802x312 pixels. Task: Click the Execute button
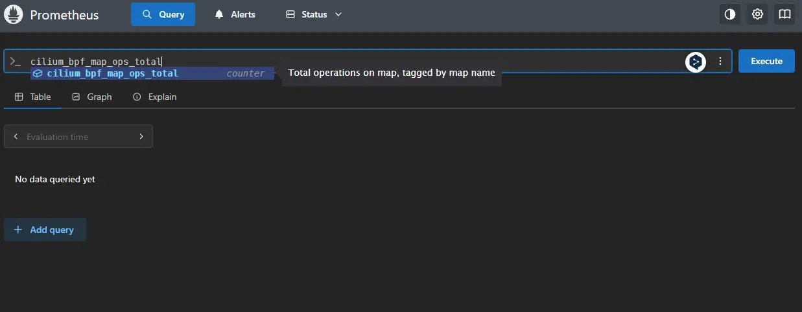pyautogui.click(x=766, y=61)
